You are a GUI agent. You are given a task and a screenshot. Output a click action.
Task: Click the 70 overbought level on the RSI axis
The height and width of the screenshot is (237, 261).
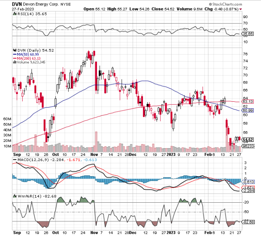[x=245, y=23]
